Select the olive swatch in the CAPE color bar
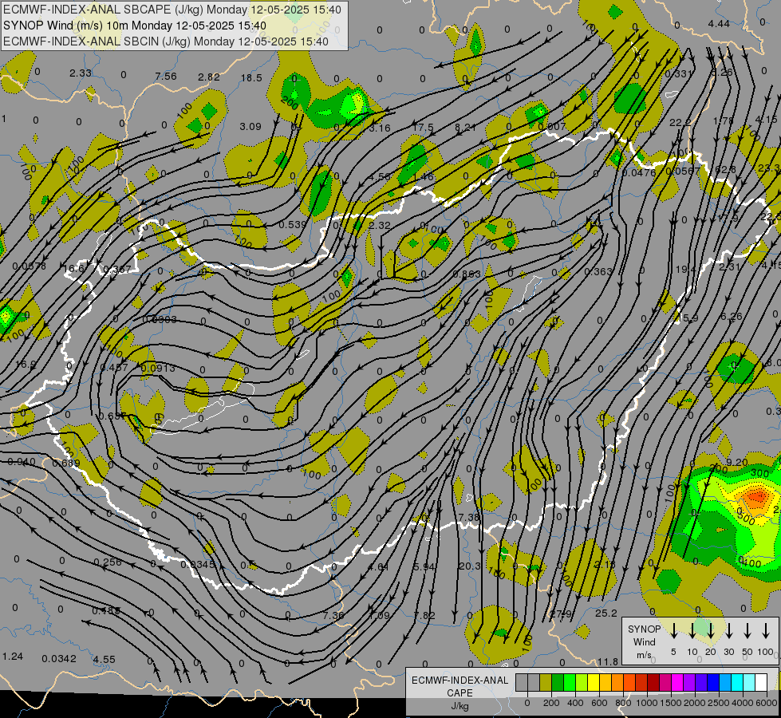The height and width of the screenshot is (718, 781). 546,683
